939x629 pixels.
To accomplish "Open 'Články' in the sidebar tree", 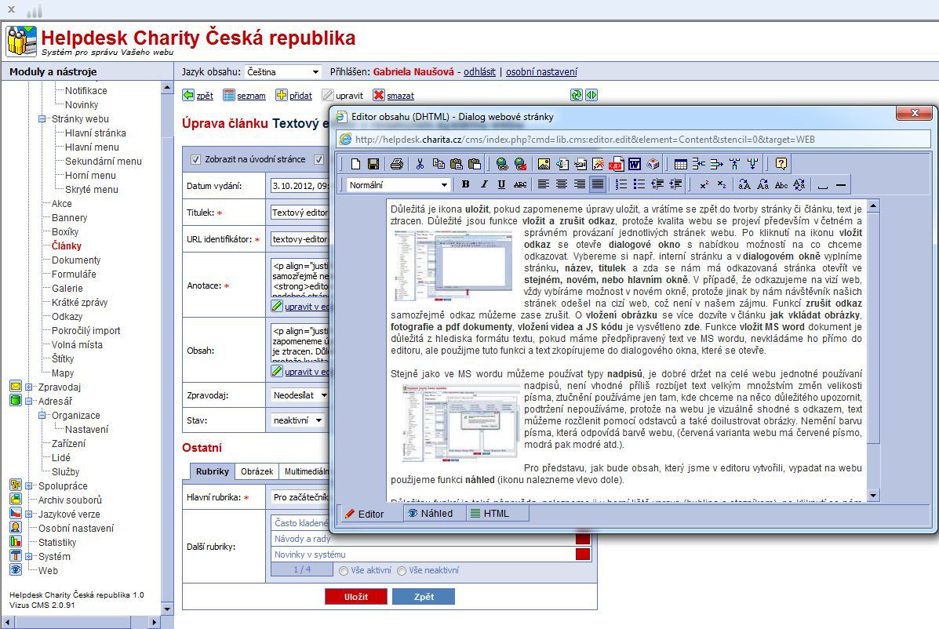I will point(67,246).
